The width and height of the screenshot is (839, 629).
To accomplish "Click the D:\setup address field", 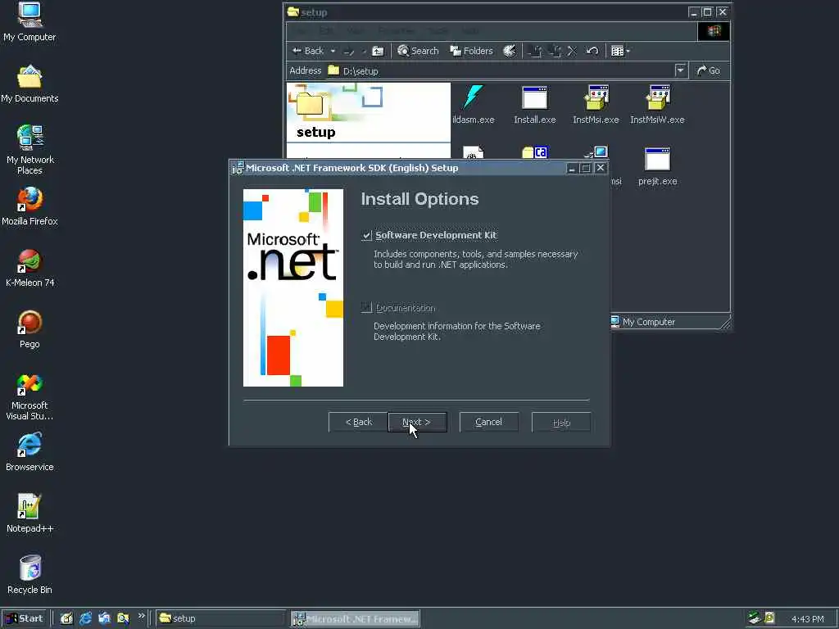I will 506,70.
